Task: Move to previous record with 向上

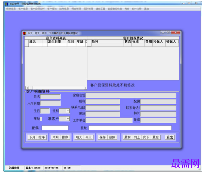Action: coord(137,137)
